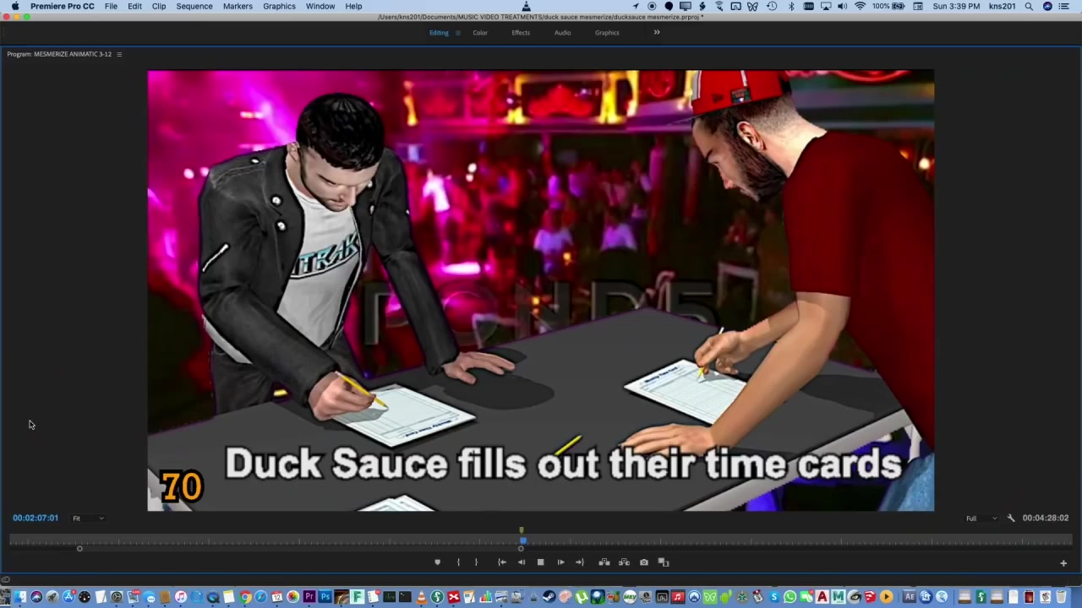1082x608 pixels.
Task: Add a marker in Program Monitor
Action: [437, 562]
